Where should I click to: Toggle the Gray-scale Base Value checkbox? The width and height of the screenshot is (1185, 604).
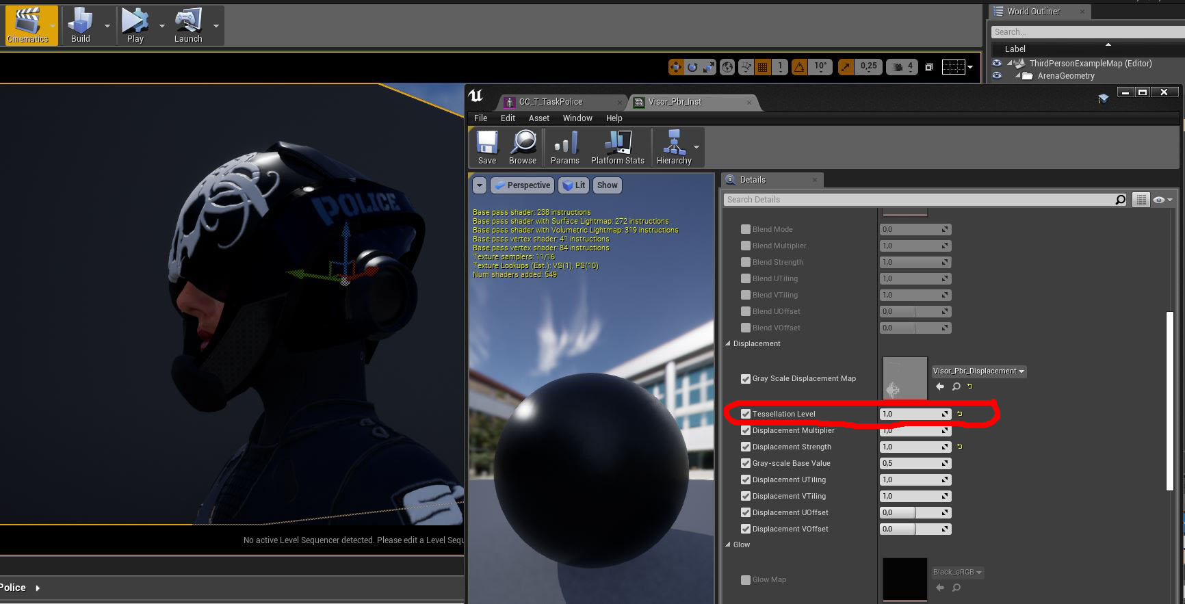coord(746,463)
